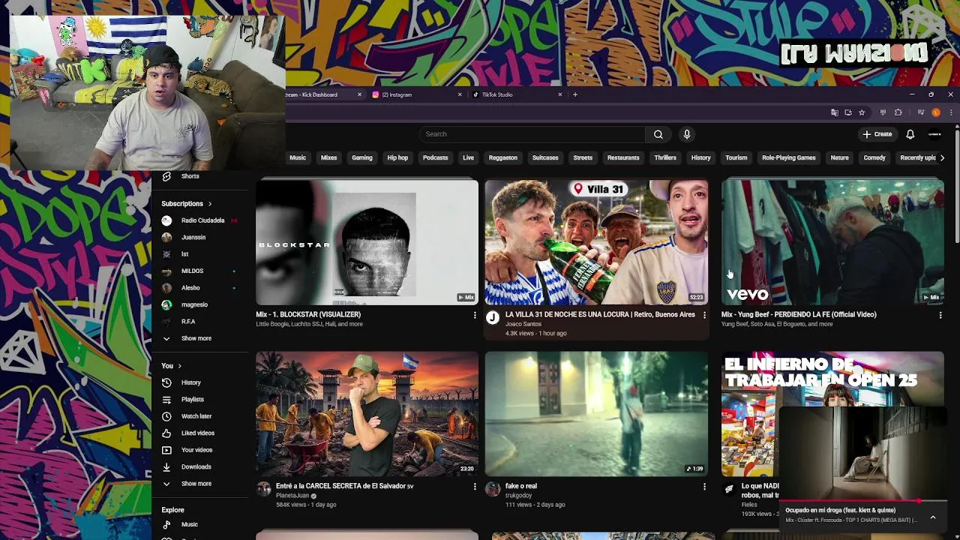This screenshot has height=540, width=960.
Task: Filter feed by Gaming chip
Action: point(362,157)
